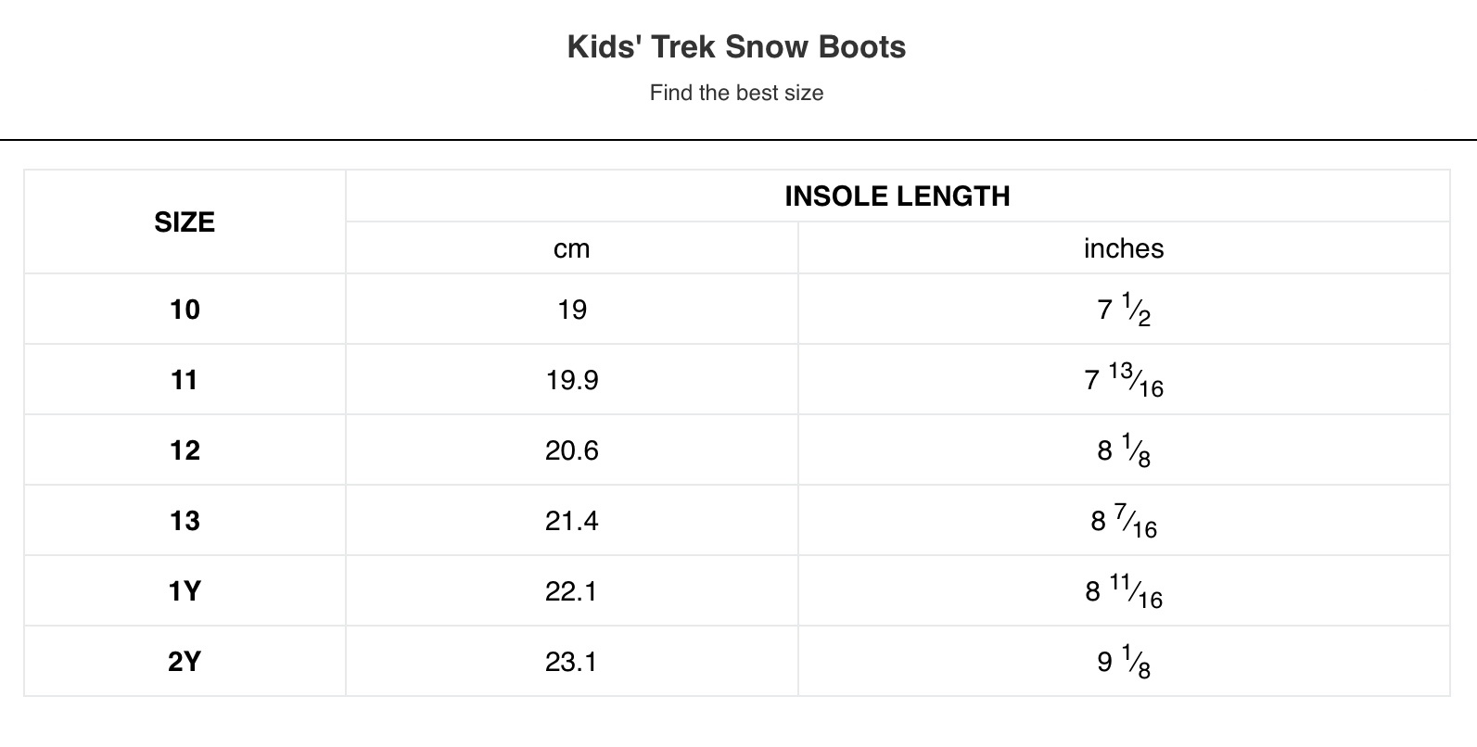Click the 21.4 cm value
This screenshot has height=747, width=1477.
tap(572, 521)
